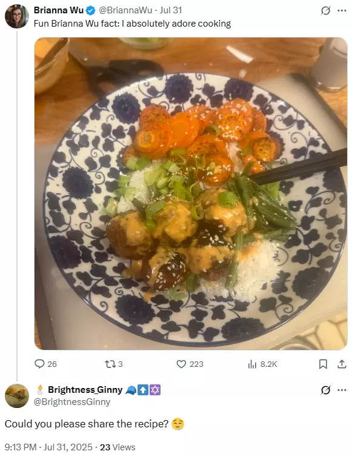352x454 pixels.
Task: Click the Brightness_Ginny display name
Action: point(85,390)
